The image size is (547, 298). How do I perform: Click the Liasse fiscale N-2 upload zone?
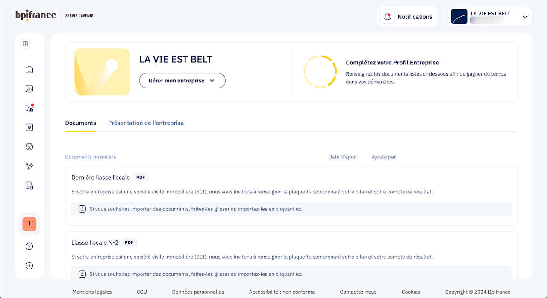[291, 273]
